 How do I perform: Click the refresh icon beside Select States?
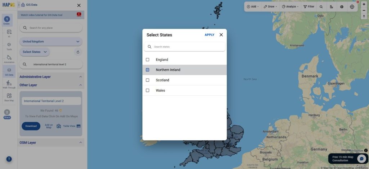point(78,52)
